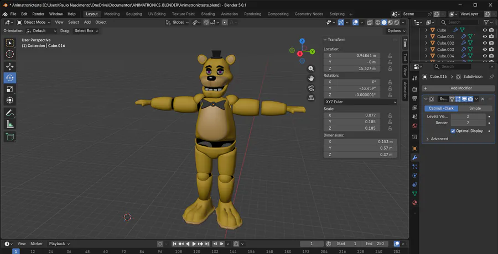Click the X axis of navigation gizmo

point(299,54)
